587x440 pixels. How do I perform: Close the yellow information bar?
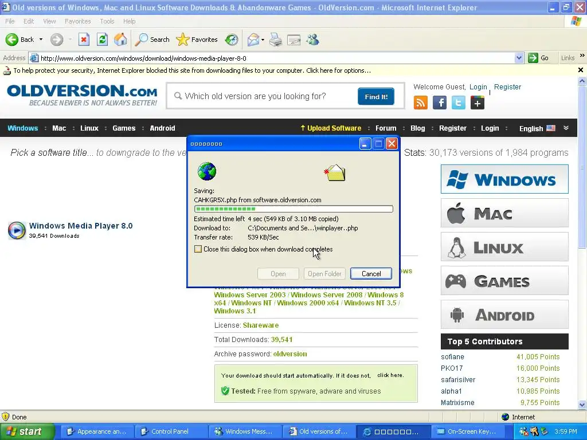click(x=581, y=70)
